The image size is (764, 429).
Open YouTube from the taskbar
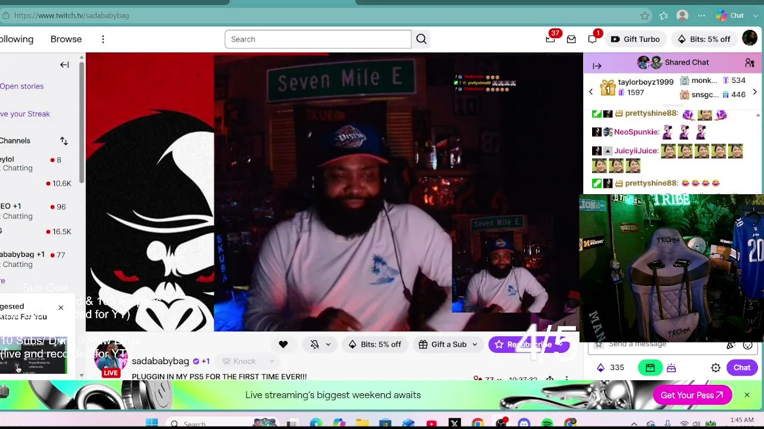pyautogui.click(x=432, y=424)
